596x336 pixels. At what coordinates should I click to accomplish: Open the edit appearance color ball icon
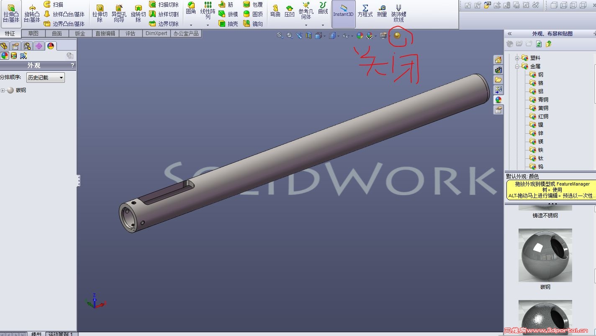360,36
